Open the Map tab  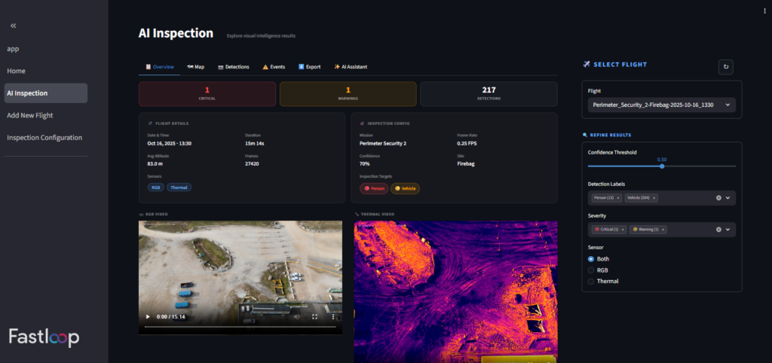click(x=195, y=67)
